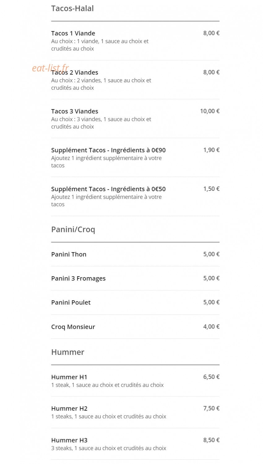Open the Tacos-Halal section heading

(x=72, y=8)
